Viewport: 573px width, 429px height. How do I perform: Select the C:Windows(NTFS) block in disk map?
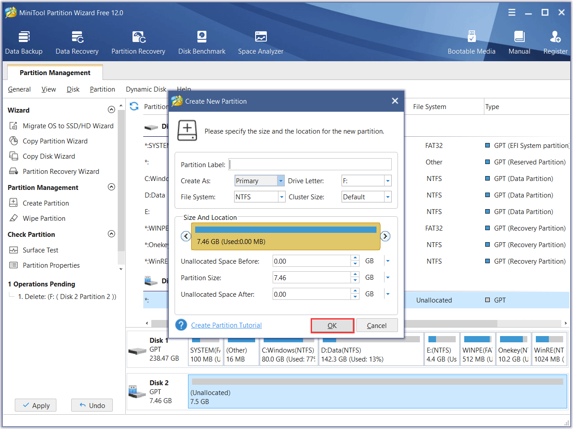pyautogui.click(x=289, y=349)
